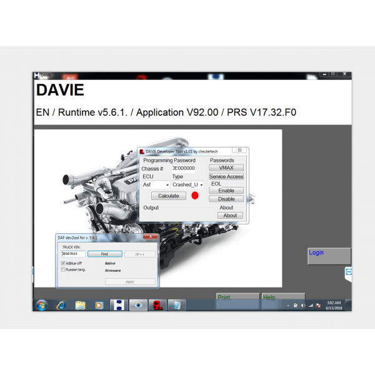This screenshot has height=375, width=375.
Task: Open the Windows Explorer folder taskbar icon
Action: point(80,306)
